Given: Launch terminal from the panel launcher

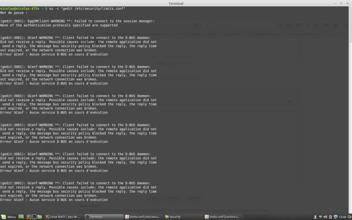Looking at the screenshot, I should click(x=34, y=217).
